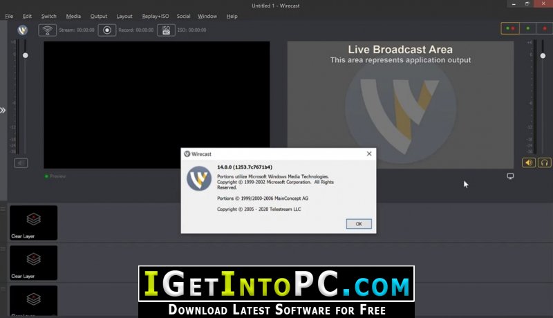Viewport: 553px width, 318px height.
Task: Click the Copyright 2005 - 2020 Telestream LLC text
Action: coord(259,209)
